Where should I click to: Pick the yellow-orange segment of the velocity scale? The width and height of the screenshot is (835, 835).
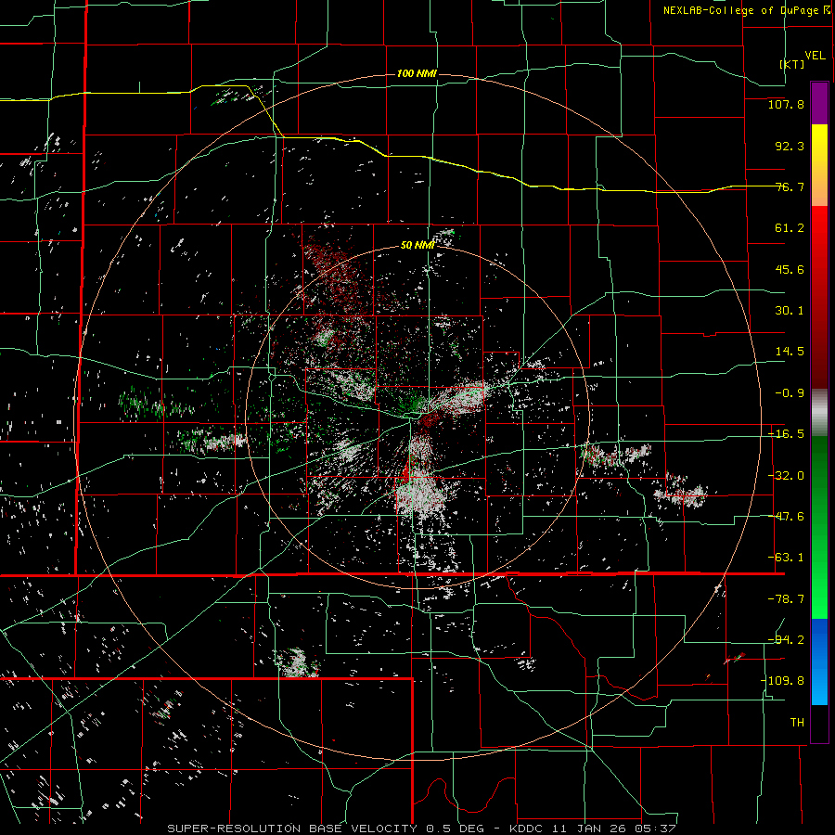(819, 165)
